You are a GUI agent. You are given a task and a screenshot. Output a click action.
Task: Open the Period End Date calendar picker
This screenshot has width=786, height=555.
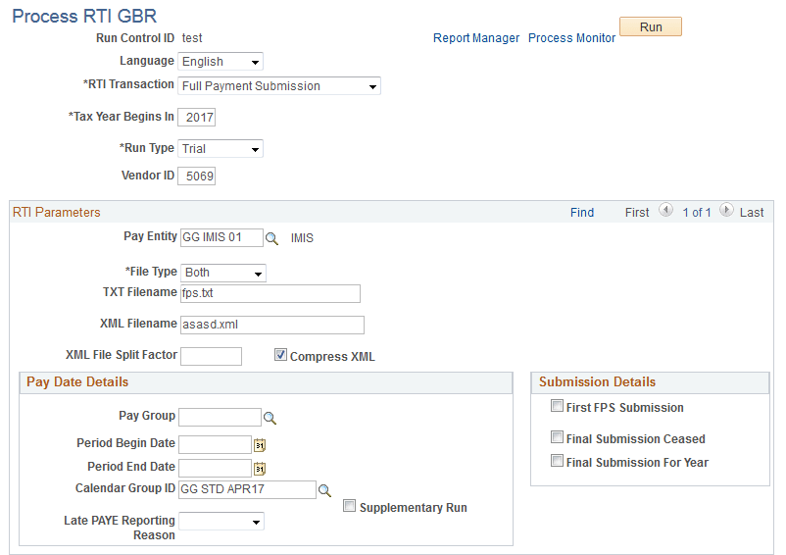click(x=260, y=469)
